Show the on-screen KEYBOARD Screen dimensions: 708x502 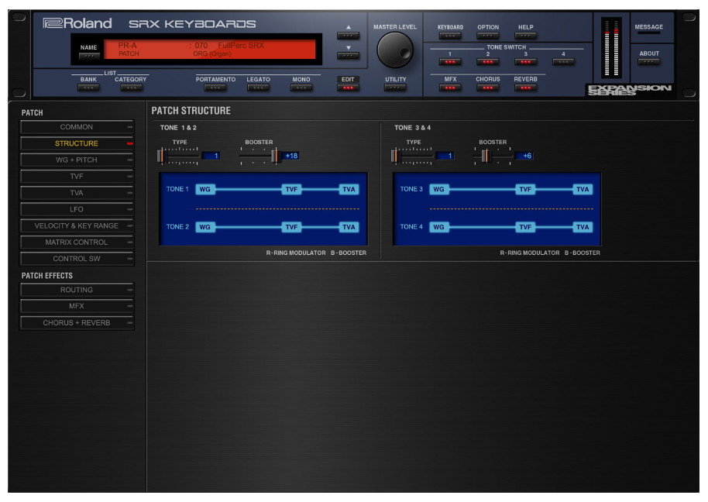click(x=450, y=35)
